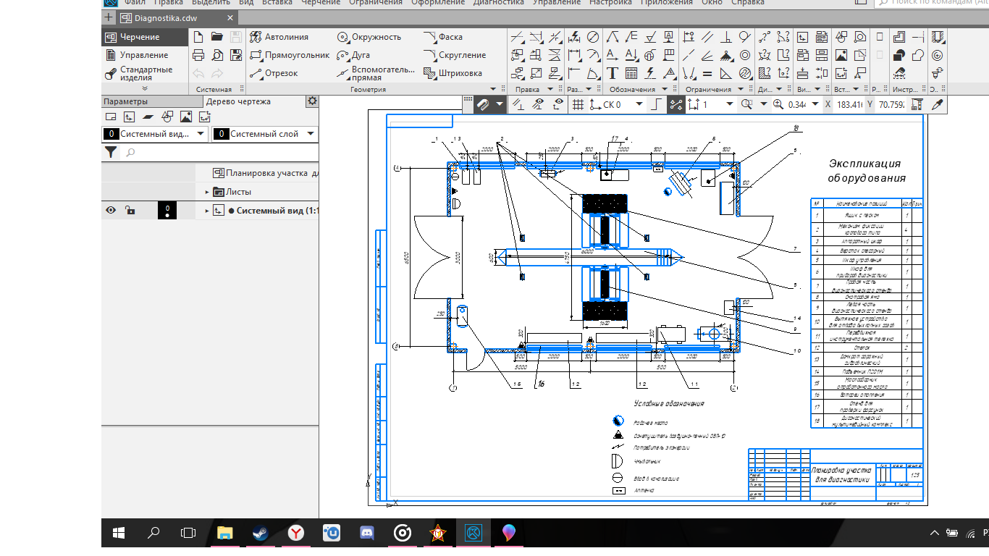This screenshot has height=556, width=989.
Task: Select the text tool in Обозначения
Action: [x=613, y=73]
